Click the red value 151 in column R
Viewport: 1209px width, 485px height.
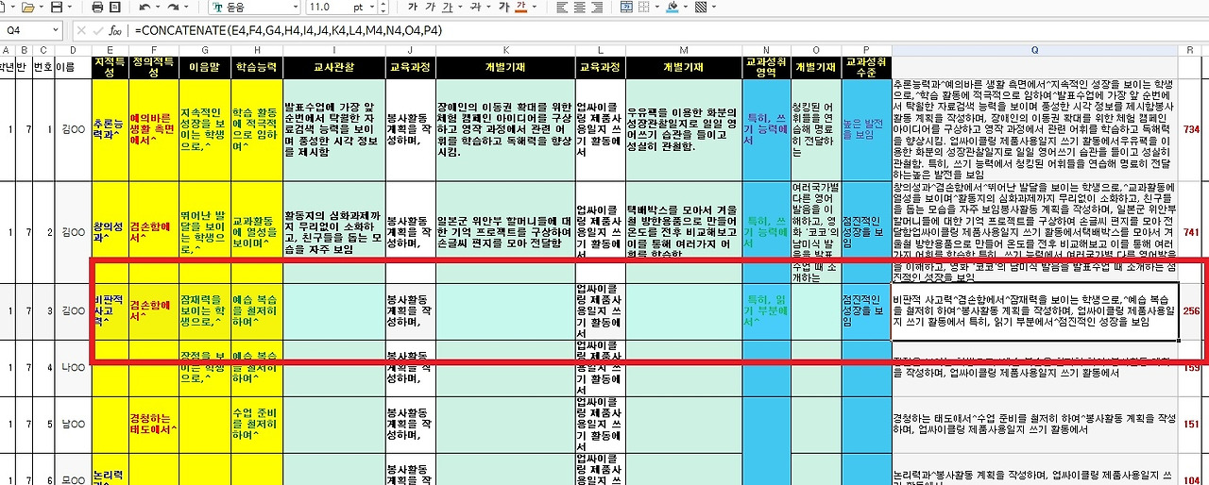(1191, 424)
